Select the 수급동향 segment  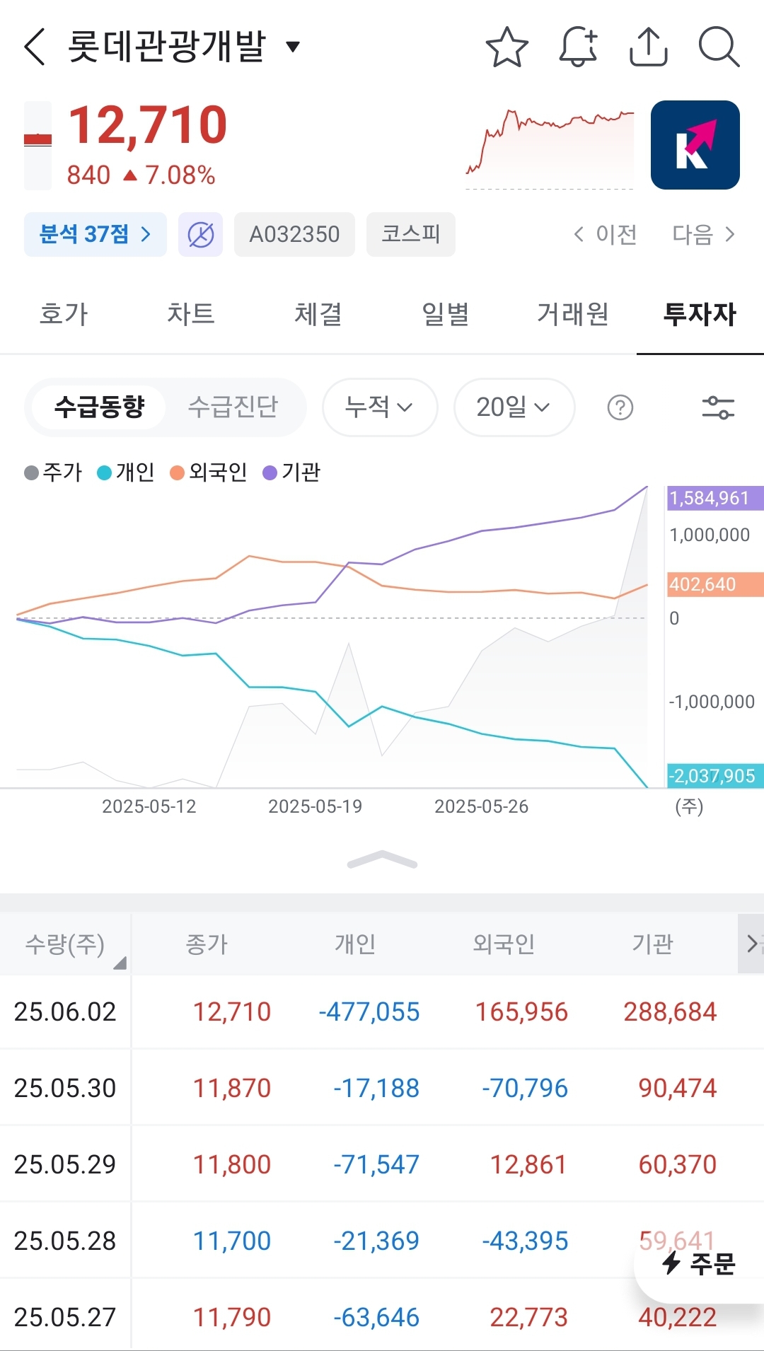pos(99,407)
